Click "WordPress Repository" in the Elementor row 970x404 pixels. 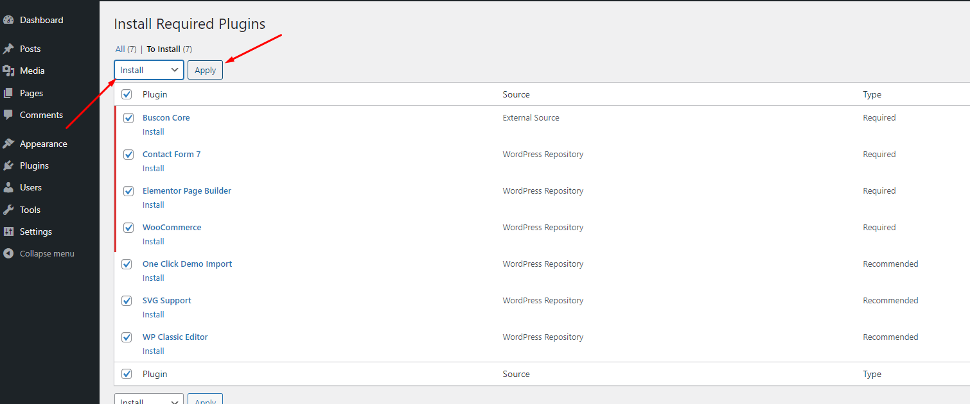(543, 190)
